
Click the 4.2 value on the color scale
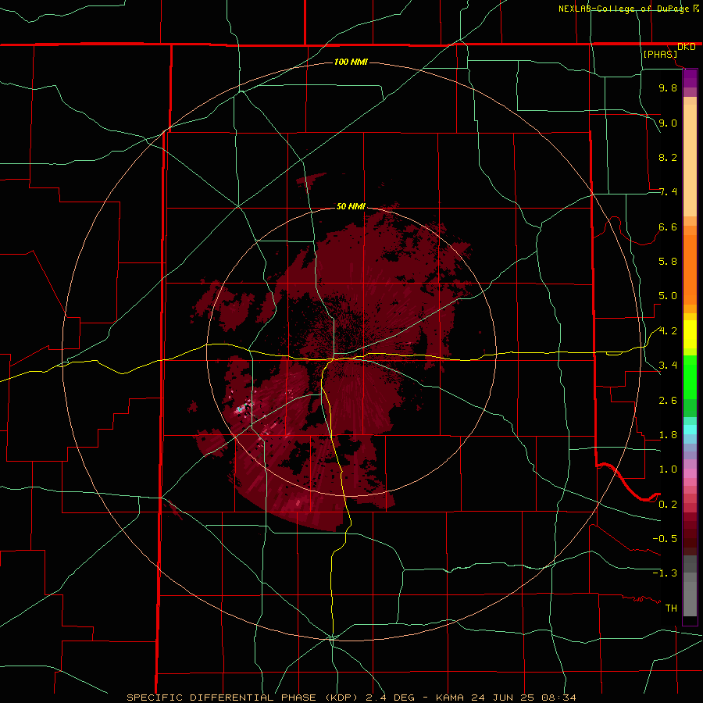[x=668, y=331]
